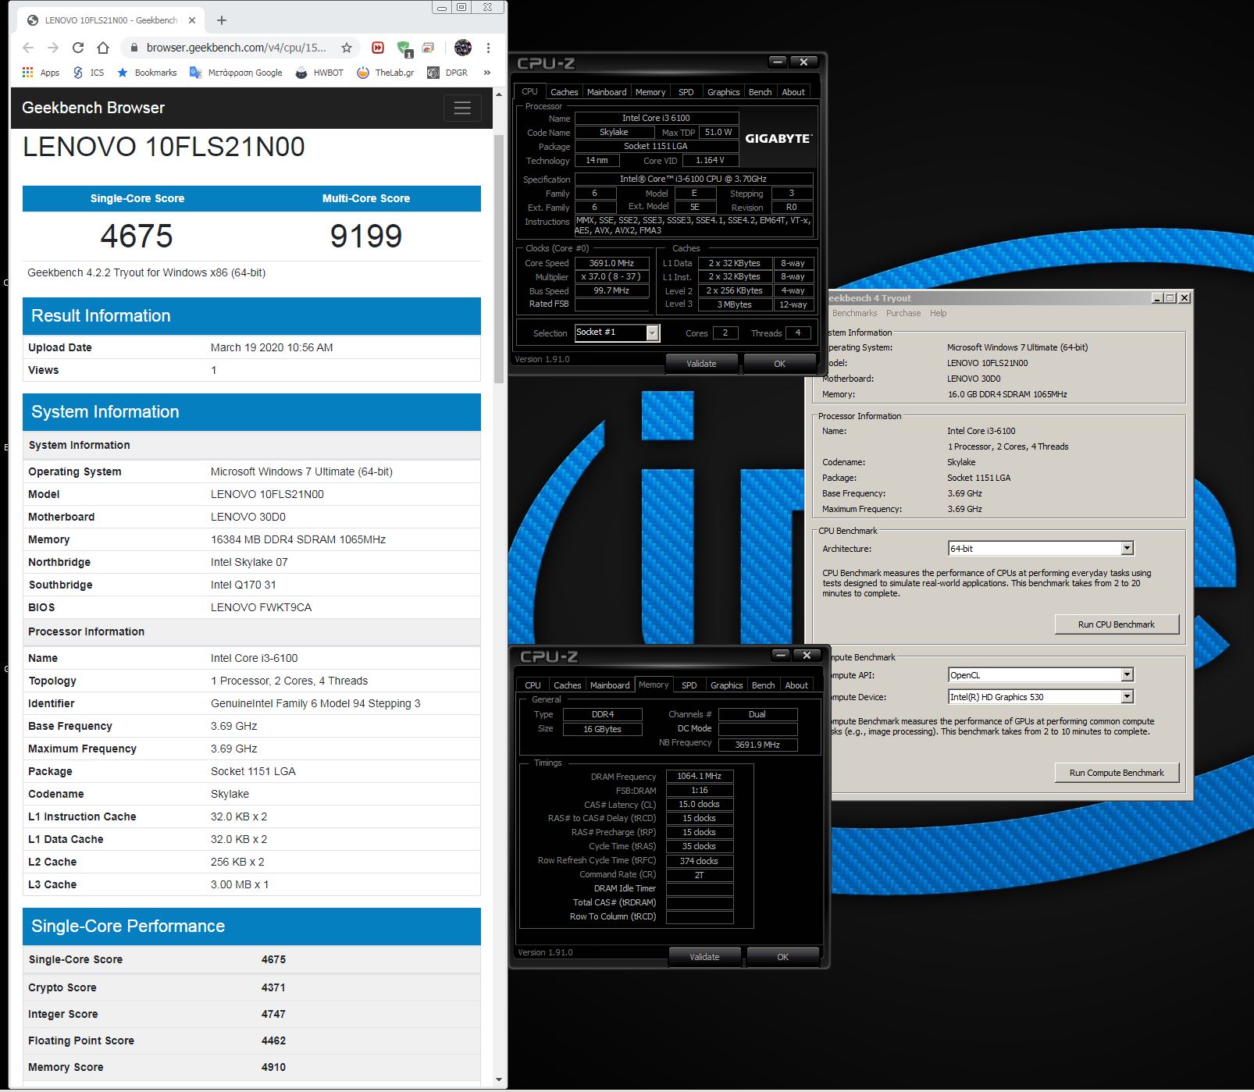Image resolution: width=1254 pixels, height=1092 pixels.
Task: Click Run CPU Benchmark button
Action: 1117,624
